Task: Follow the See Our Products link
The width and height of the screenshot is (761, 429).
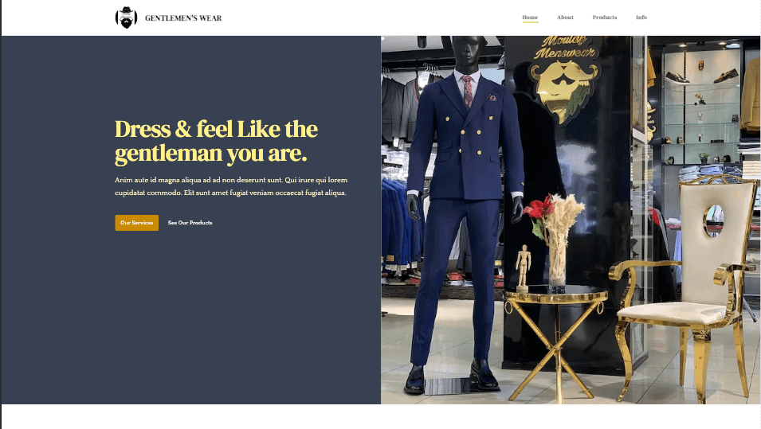Action: pyautogui.click(x=190, y=223)
